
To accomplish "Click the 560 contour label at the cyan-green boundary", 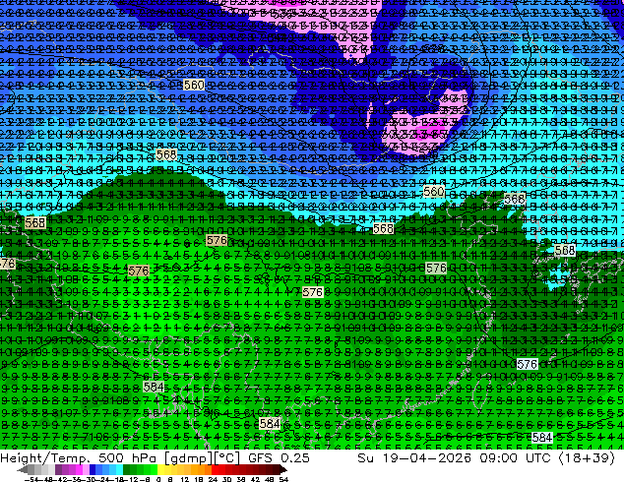I will pyautogui.click(x=433, y=192).
